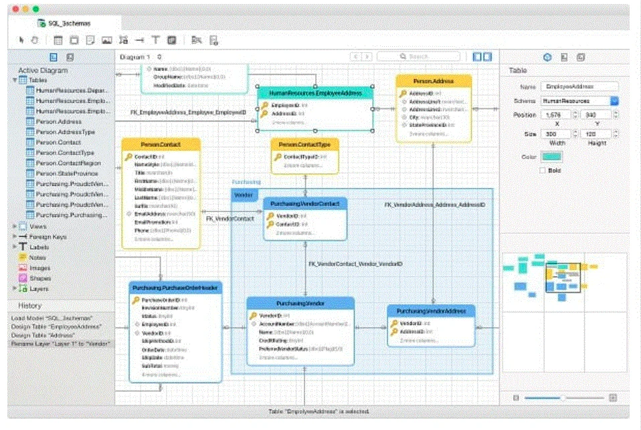The width and height of the screenshot is (641, 430).
Task: Select the hand pan tool
Action: tap(35, 40)
